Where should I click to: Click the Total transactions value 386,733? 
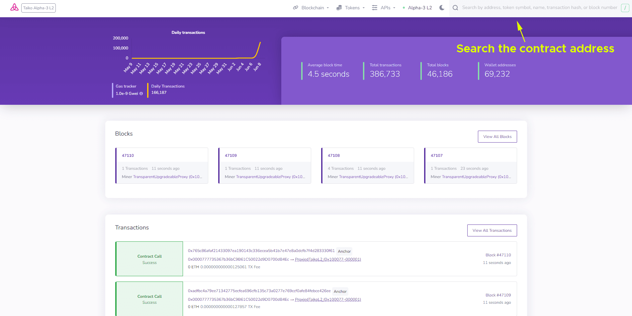(385, 74)
